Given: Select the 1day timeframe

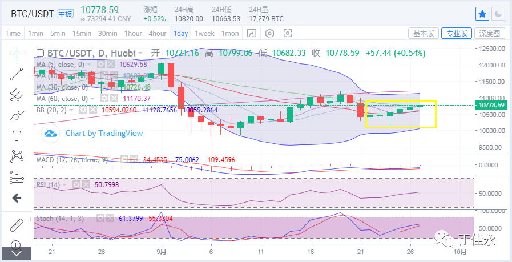Looking at the screenshot, I should click(x=180, y=33).
